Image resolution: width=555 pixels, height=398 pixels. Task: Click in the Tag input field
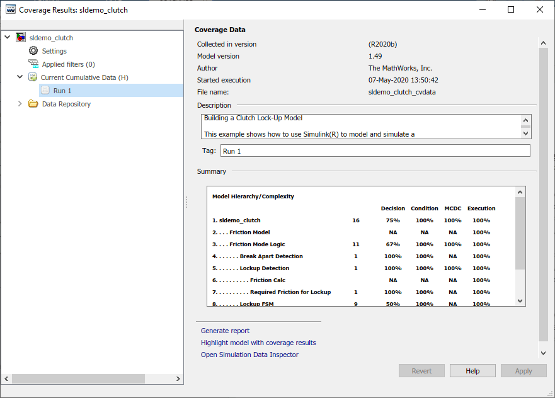click(375, 151)
